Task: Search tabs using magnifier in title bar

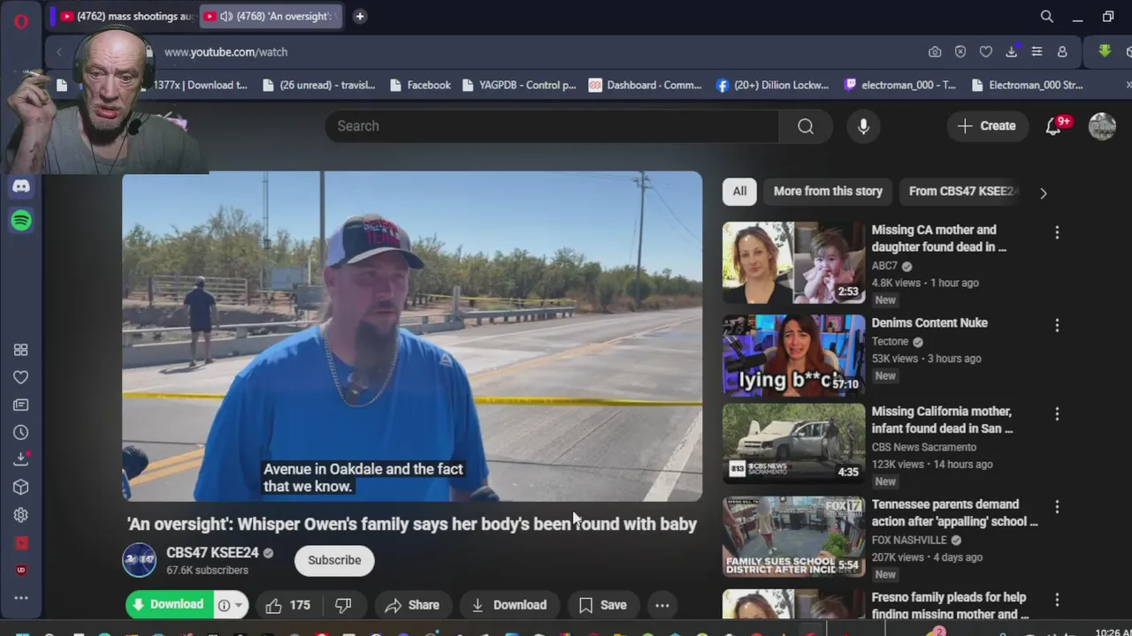Action: pyautogui.click(x=1047, y=16)
